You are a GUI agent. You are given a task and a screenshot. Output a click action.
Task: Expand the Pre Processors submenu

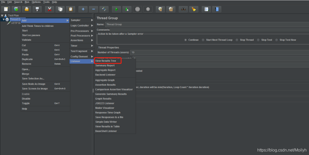[82, 31]
